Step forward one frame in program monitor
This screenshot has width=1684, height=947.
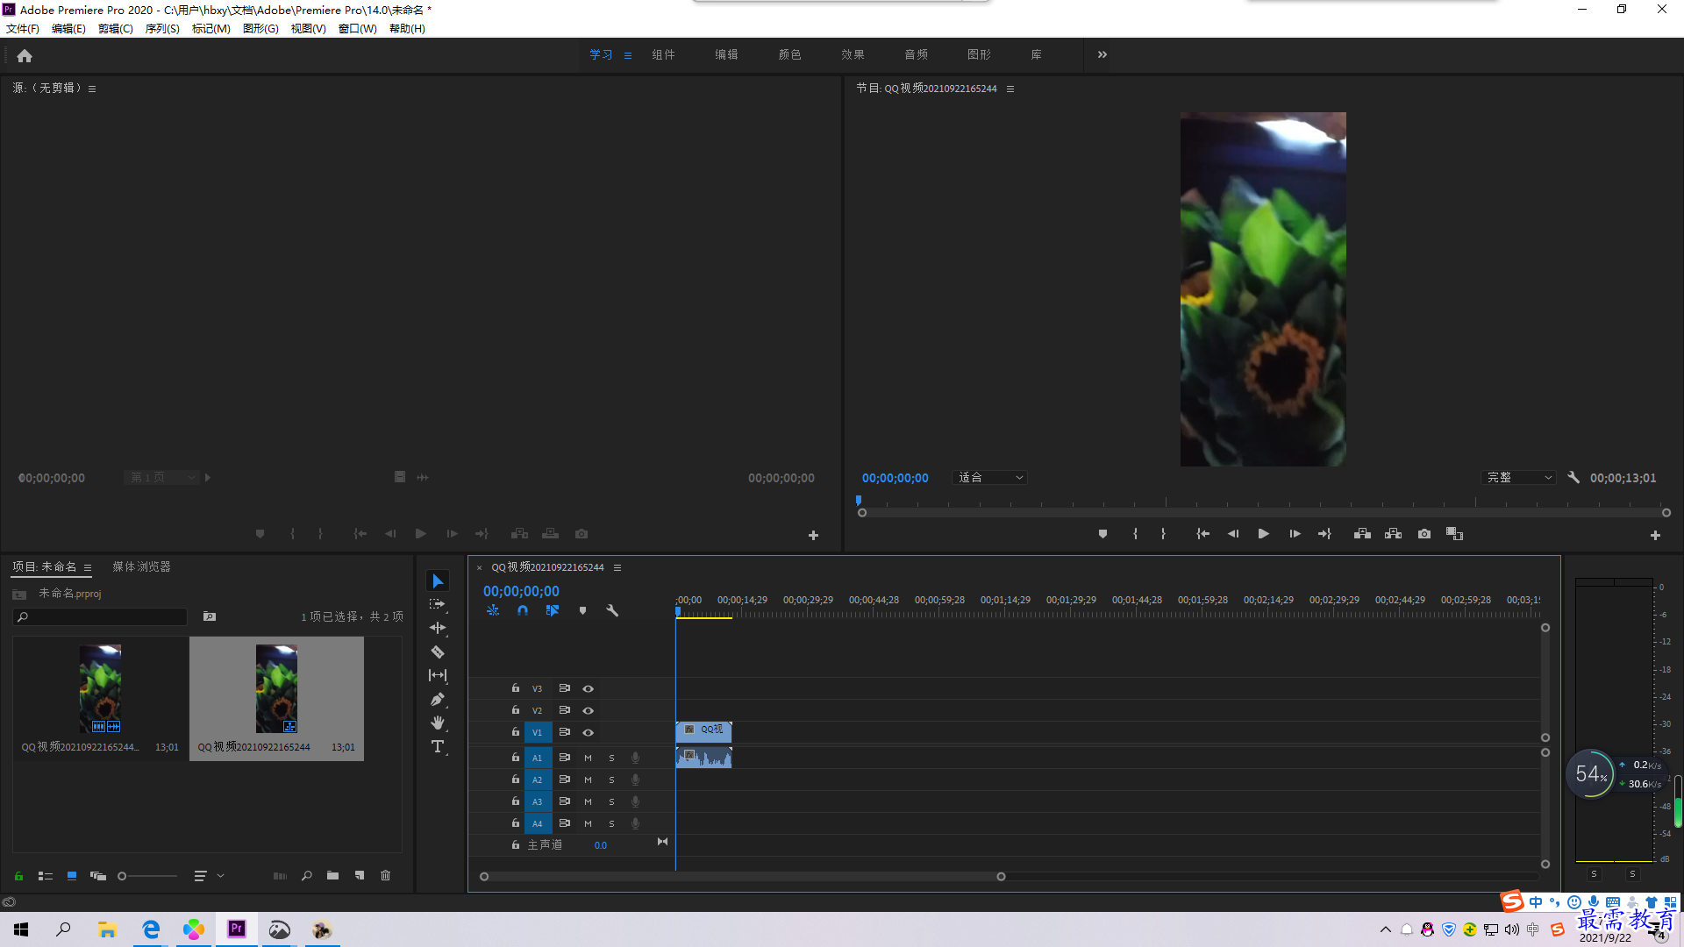1295,533
